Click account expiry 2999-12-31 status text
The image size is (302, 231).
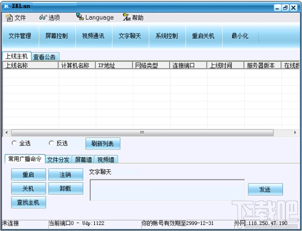(178, 223)
